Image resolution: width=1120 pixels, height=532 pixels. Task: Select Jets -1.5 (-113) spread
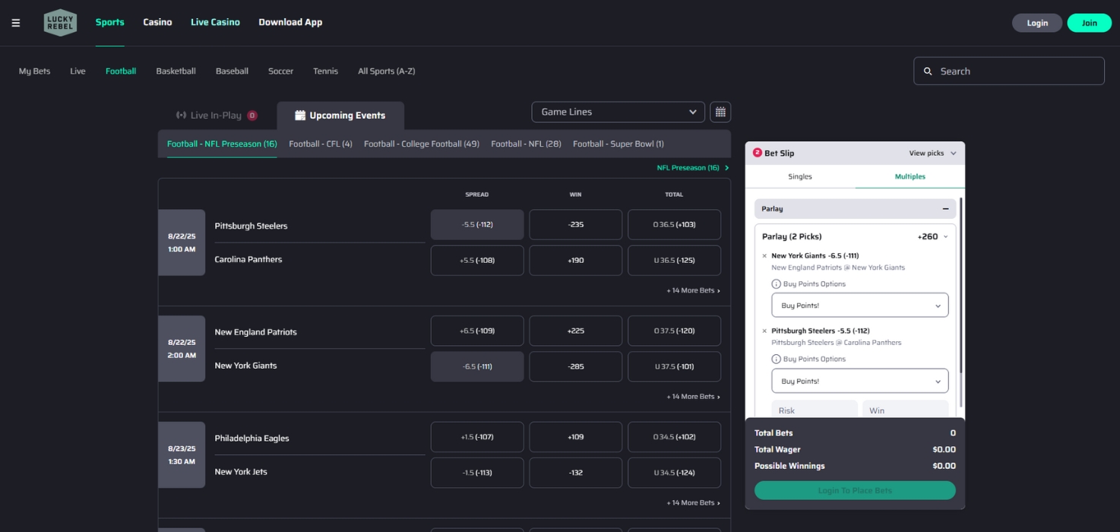pos(477,473)
